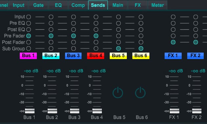Viewport: 207px width, 124px height.
Task: Click the magenta Bus 1 label
Action: click(28, 56)
